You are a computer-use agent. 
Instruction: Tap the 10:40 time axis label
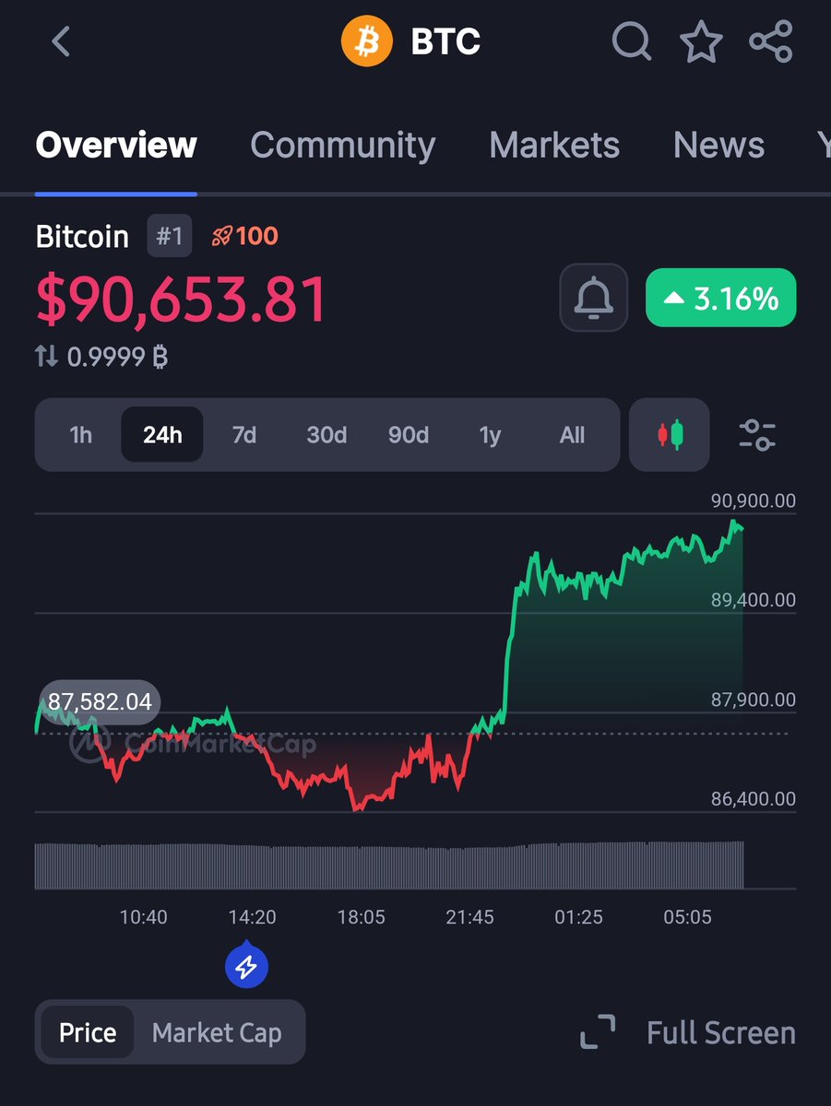(144, 917)
